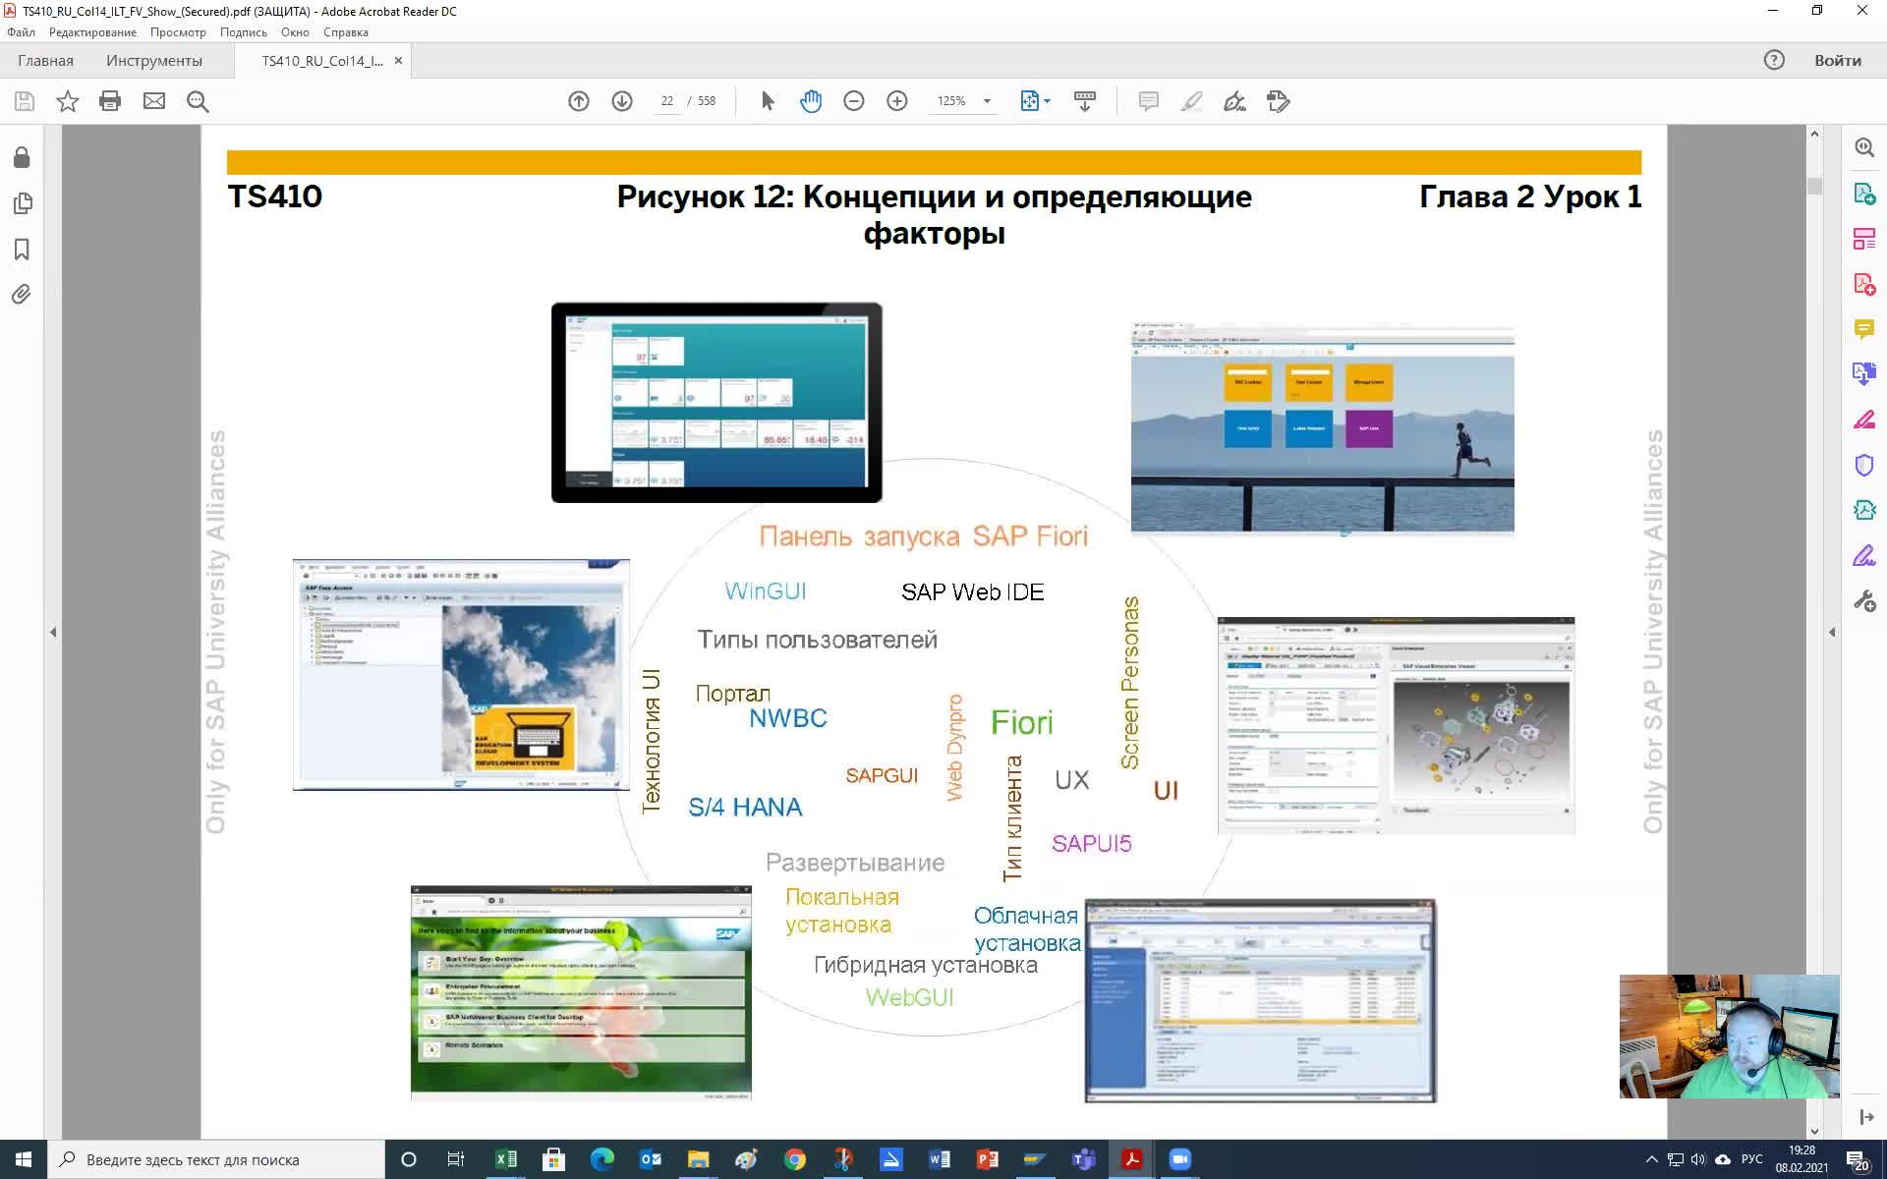Open More Tools wrench in the right panel
This screenshot has width=1887, height=1179.
[x=1864, y=601]
